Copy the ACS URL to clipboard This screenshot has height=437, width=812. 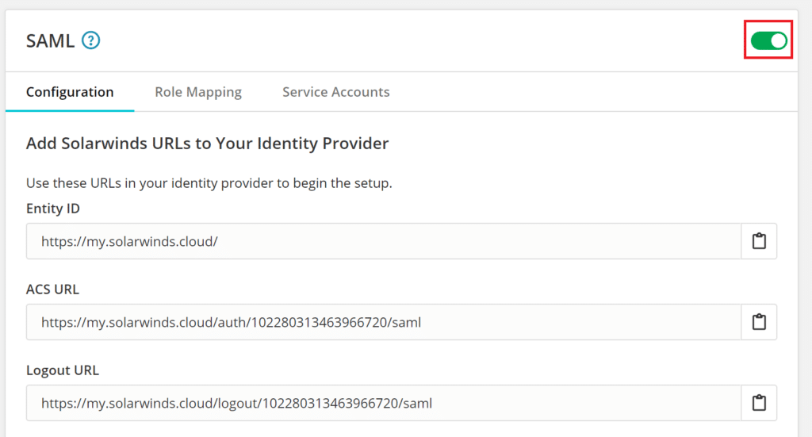coord(759,322)
